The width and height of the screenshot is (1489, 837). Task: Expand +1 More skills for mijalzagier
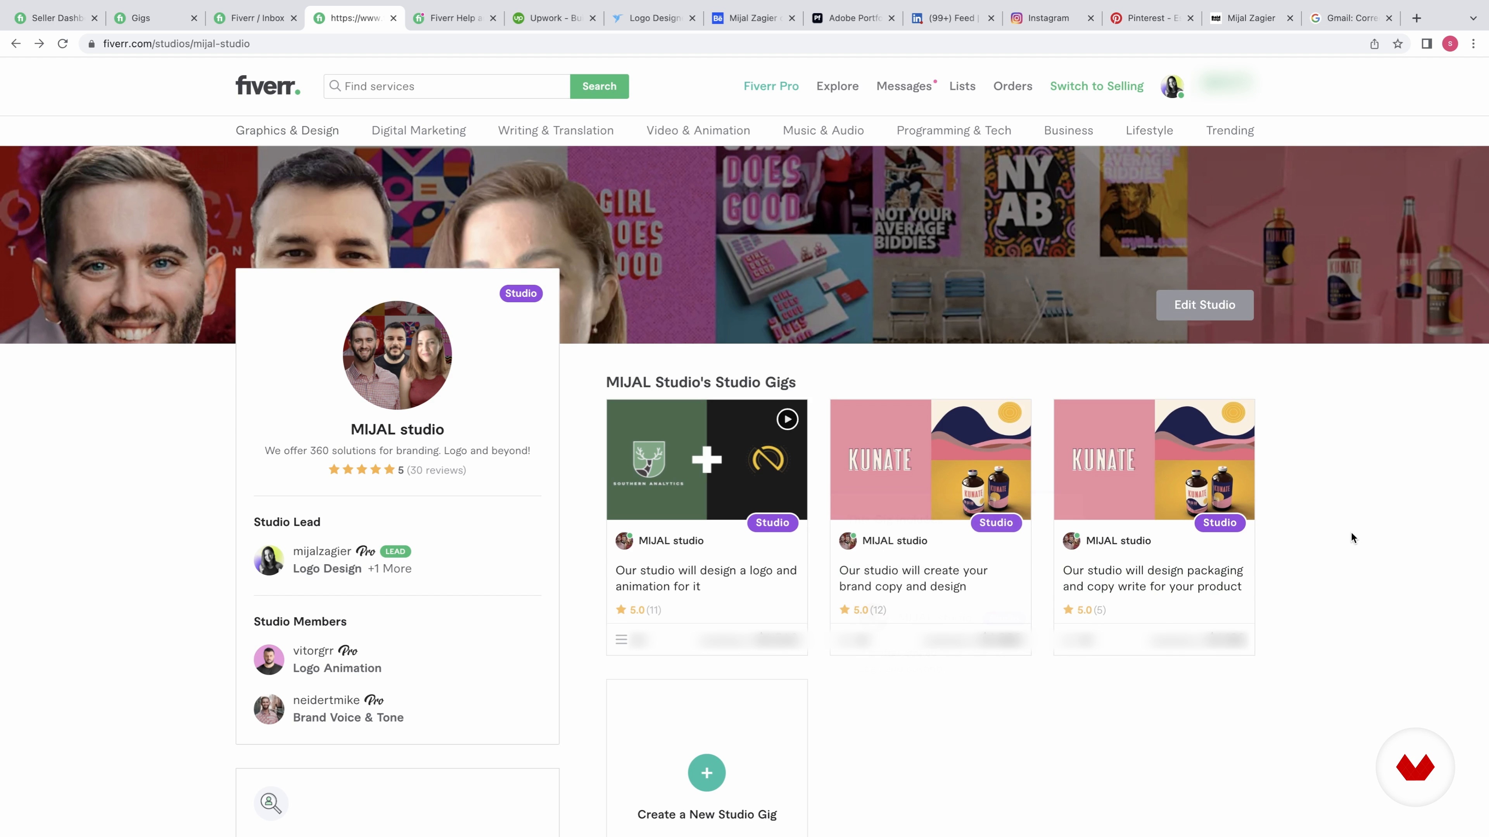pos(390,568)
